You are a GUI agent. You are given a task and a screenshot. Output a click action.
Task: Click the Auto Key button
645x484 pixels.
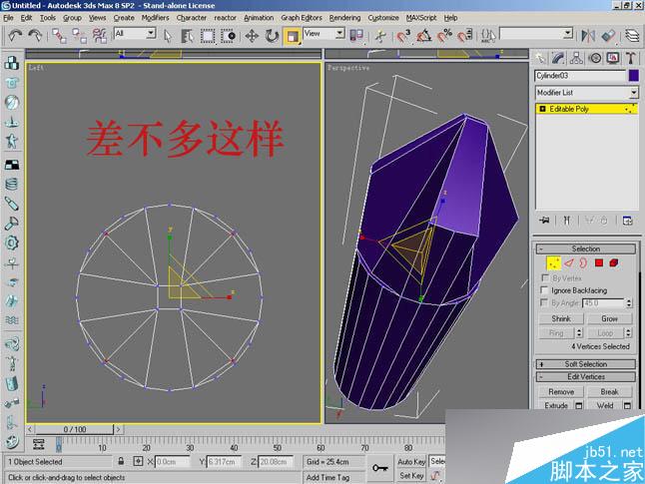click(411, 462)
